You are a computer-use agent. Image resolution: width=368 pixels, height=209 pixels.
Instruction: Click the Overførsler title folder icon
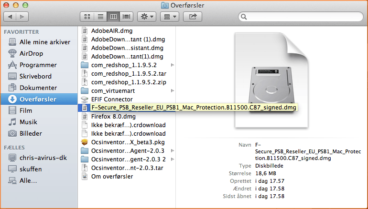(165, 5)
